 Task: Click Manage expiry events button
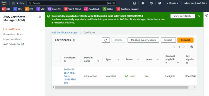coord(143,40)
